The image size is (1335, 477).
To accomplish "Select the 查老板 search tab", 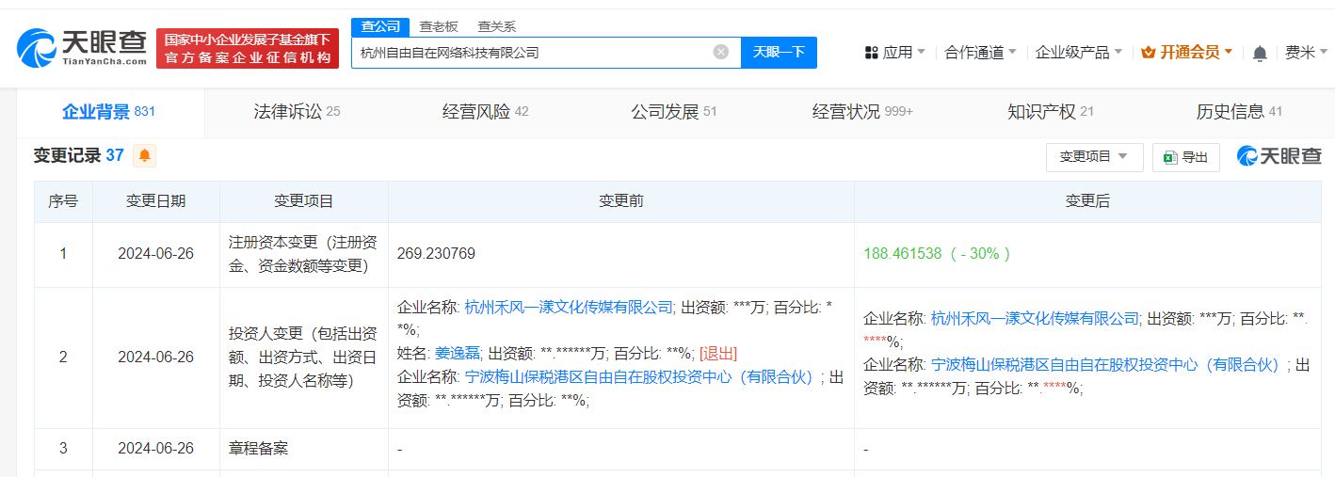I will (439, 26).
